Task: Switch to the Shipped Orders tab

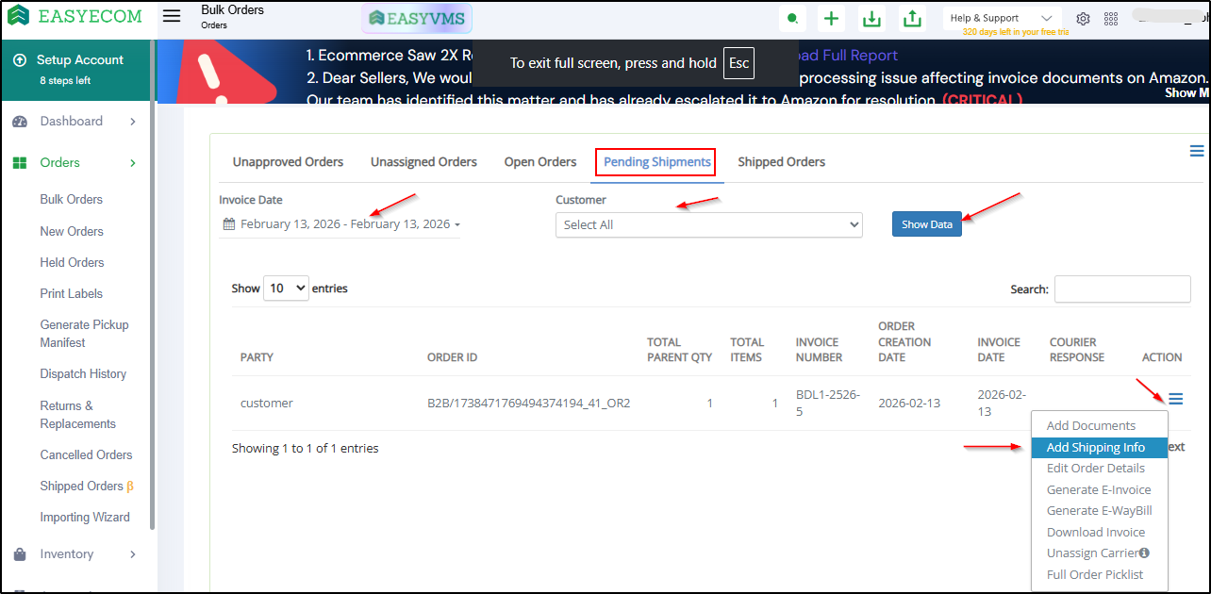Action: click(781, 162)
